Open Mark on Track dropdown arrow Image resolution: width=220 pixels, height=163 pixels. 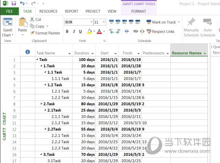pyautogui.click(x=179, y=22)
